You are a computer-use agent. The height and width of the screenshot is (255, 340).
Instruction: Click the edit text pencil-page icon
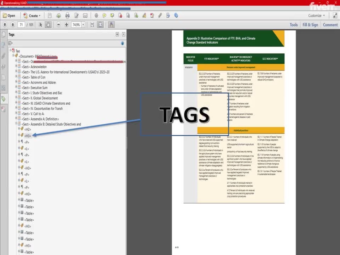point(76,16)
